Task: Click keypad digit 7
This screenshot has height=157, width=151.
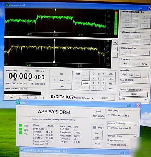Action: point(94,74)
